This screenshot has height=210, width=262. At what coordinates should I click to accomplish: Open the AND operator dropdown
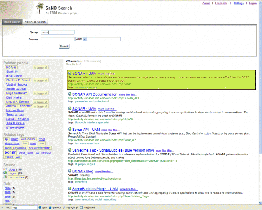81,39
